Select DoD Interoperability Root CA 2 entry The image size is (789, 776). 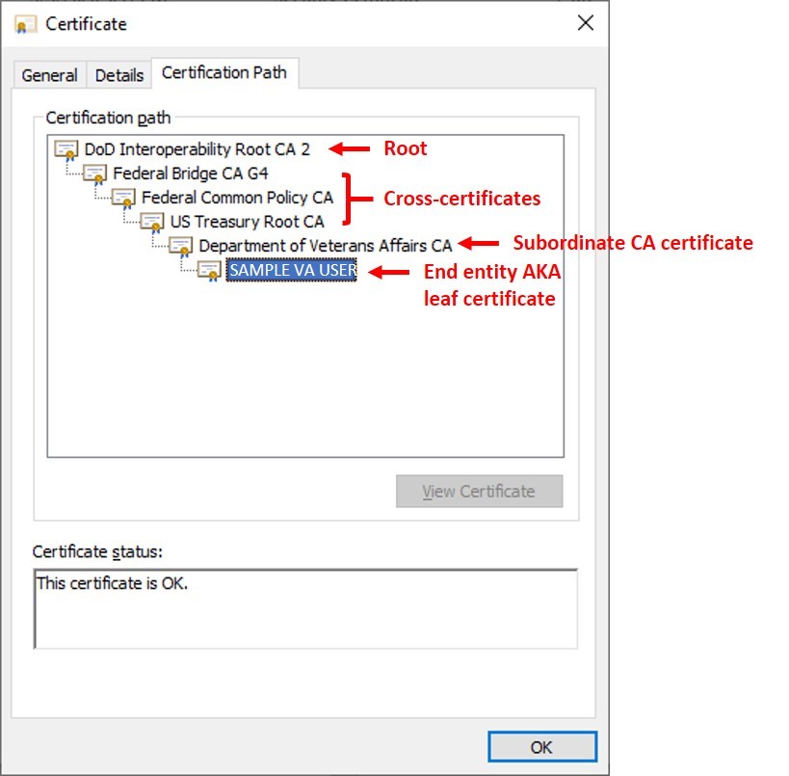pyautogui.click(x=197, y=149)
